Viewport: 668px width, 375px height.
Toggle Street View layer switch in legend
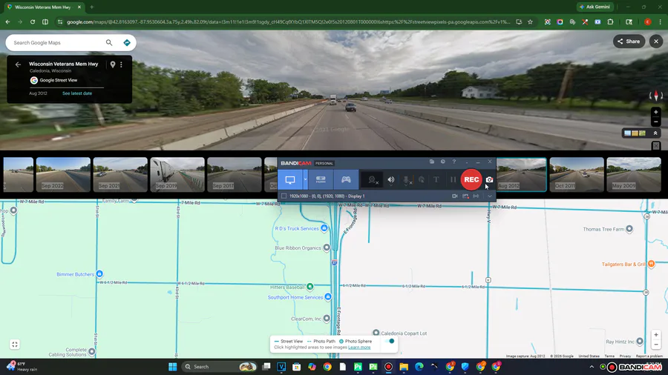pos(389,341)
